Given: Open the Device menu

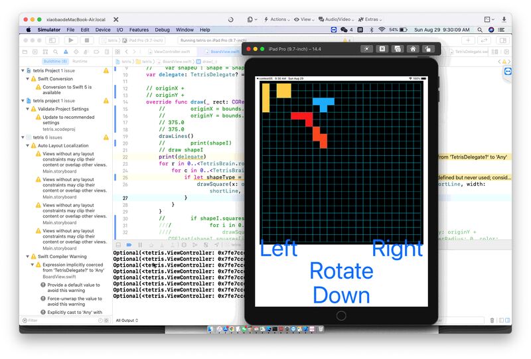Looking at the screenshot, I should (103, 30).
